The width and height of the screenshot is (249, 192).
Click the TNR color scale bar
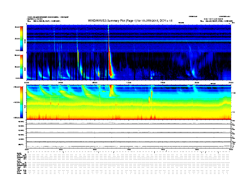pos(21,102)
